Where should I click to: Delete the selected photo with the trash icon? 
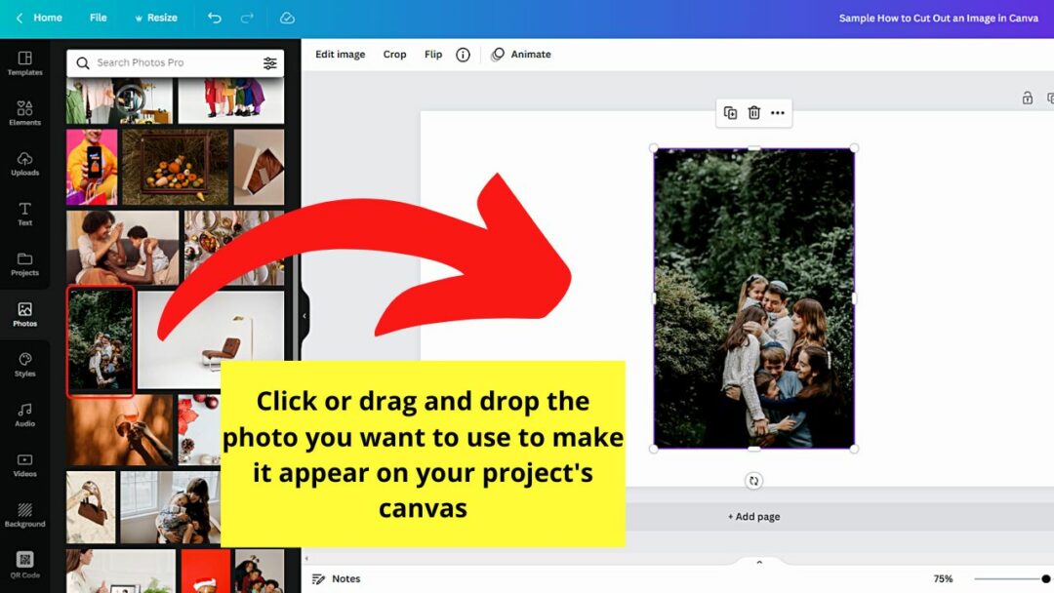tap(753, 112)
